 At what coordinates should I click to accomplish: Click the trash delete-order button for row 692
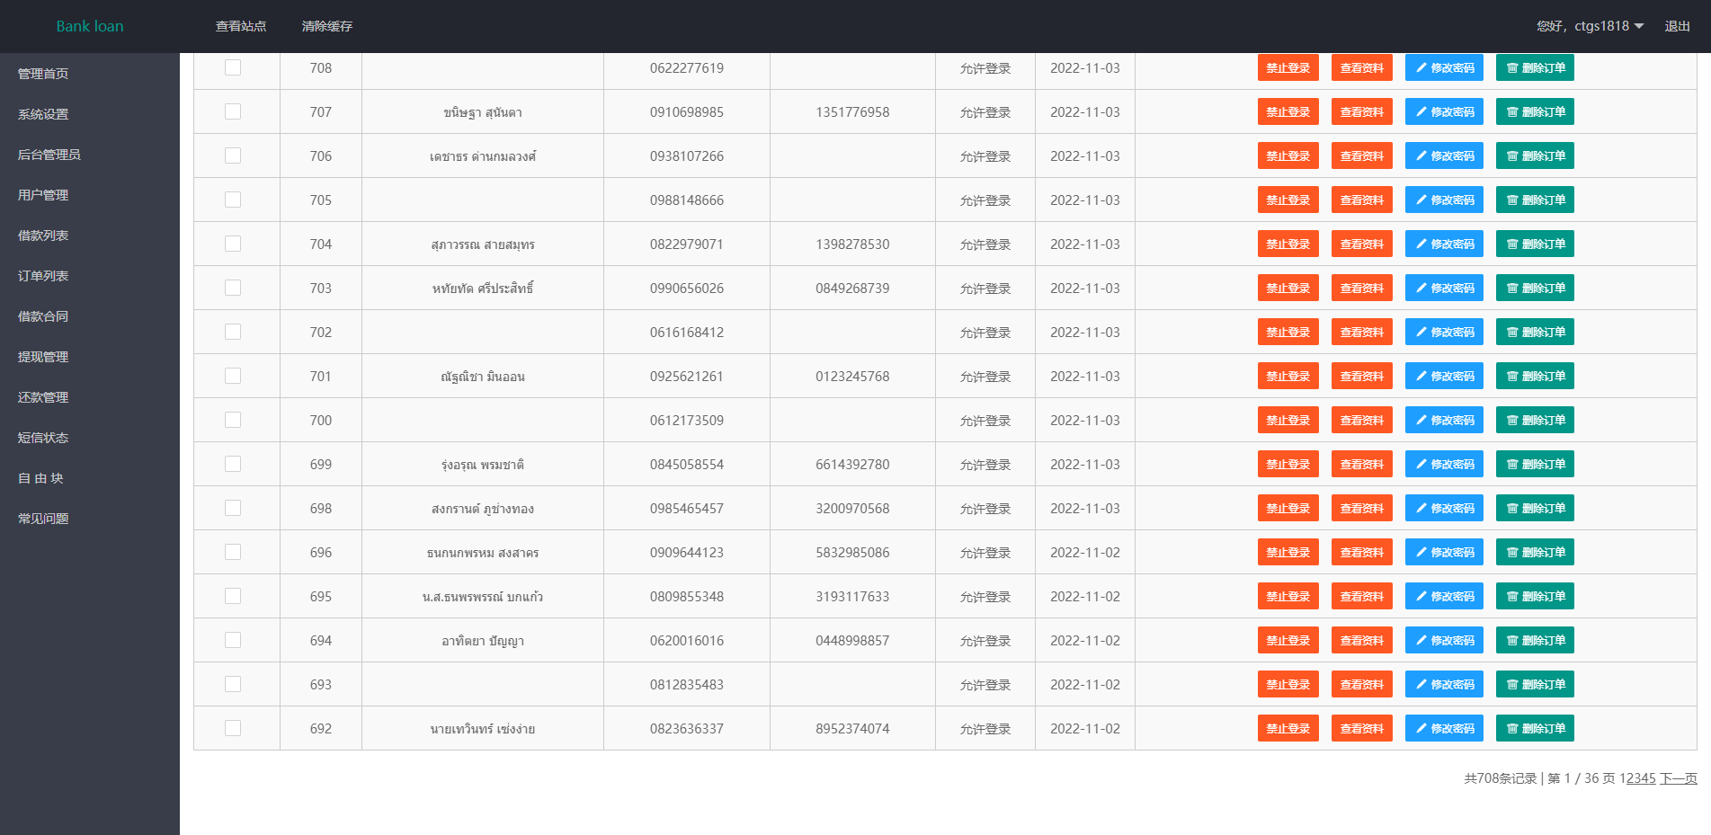click(x=1535, y=729)
